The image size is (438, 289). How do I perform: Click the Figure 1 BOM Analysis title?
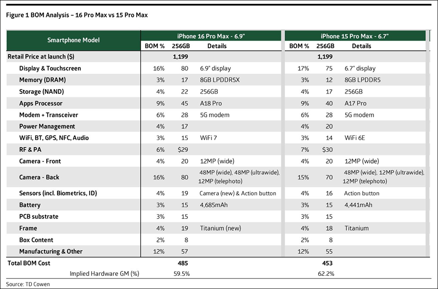pyautogui.click(x=77, y=15)
